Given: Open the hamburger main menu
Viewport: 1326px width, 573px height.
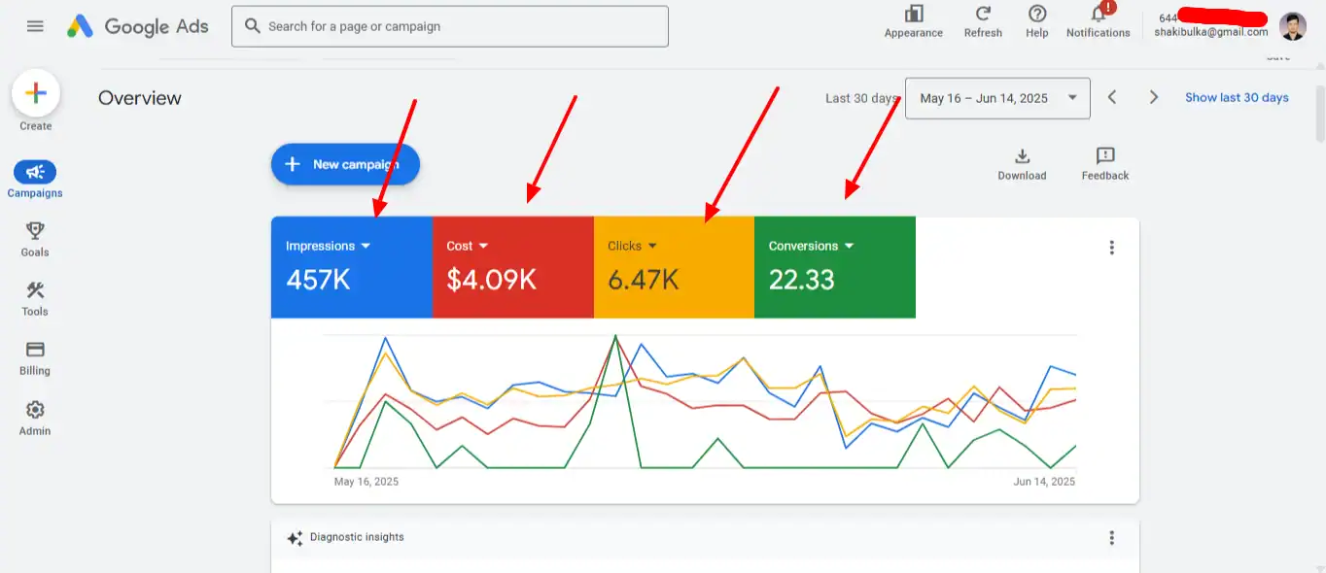Looking at the screenshot, I should click(x=35, y=26).
